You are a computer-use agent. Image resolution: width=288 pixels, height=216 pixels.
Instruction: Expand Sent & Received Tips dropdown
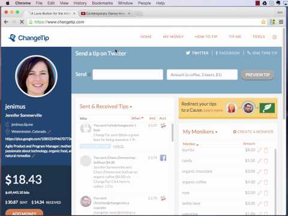pyautogui.click(x=106, y=107)
